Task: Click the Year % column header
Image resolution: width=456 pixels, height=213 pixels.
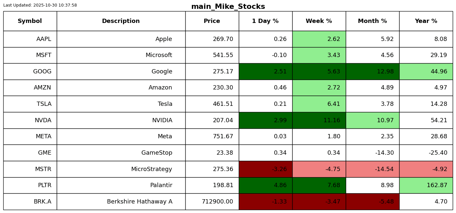Action: coord(426,21)
